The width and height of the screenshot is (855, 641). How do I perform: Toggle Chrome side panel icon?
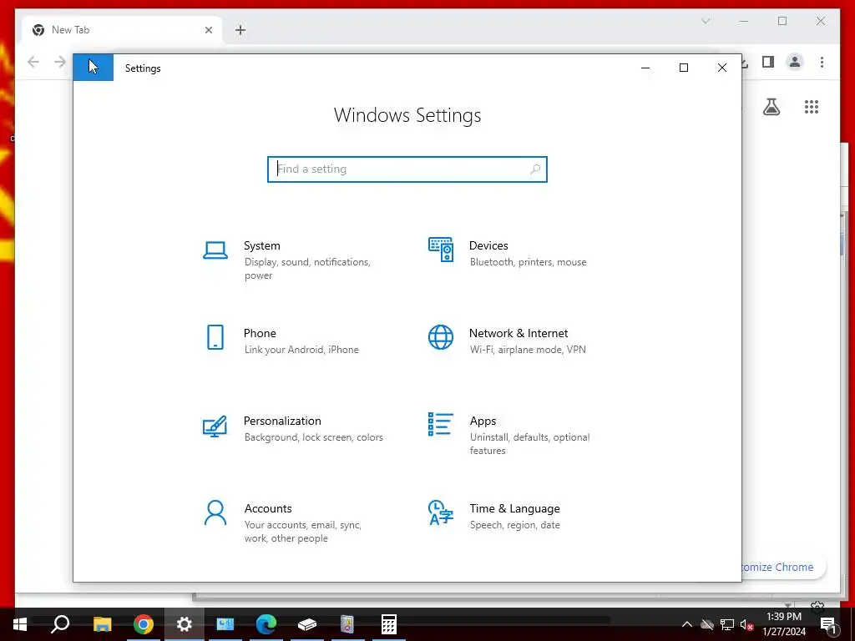768,62
